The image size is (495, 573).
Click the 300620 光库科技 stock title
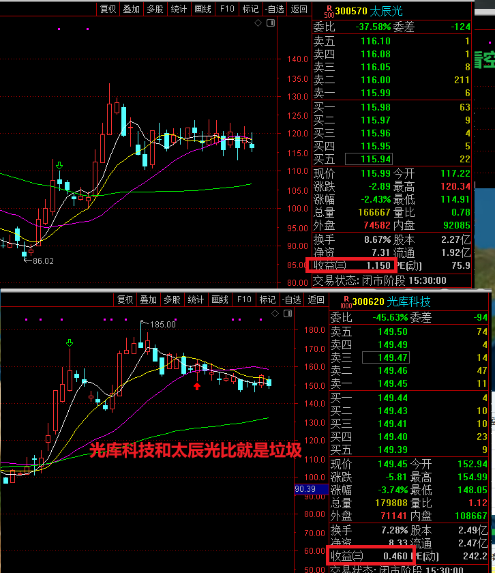pos(391,302)
